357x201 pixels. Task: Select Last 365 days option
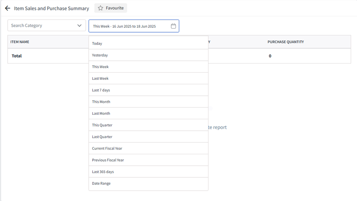[x=149, y=172]
